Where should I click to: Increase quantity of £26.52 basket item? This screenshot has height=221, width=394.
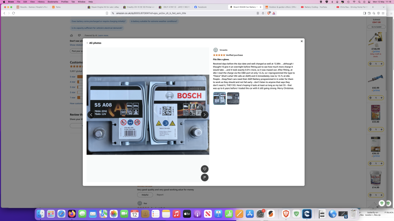click(x=381, y=164)
